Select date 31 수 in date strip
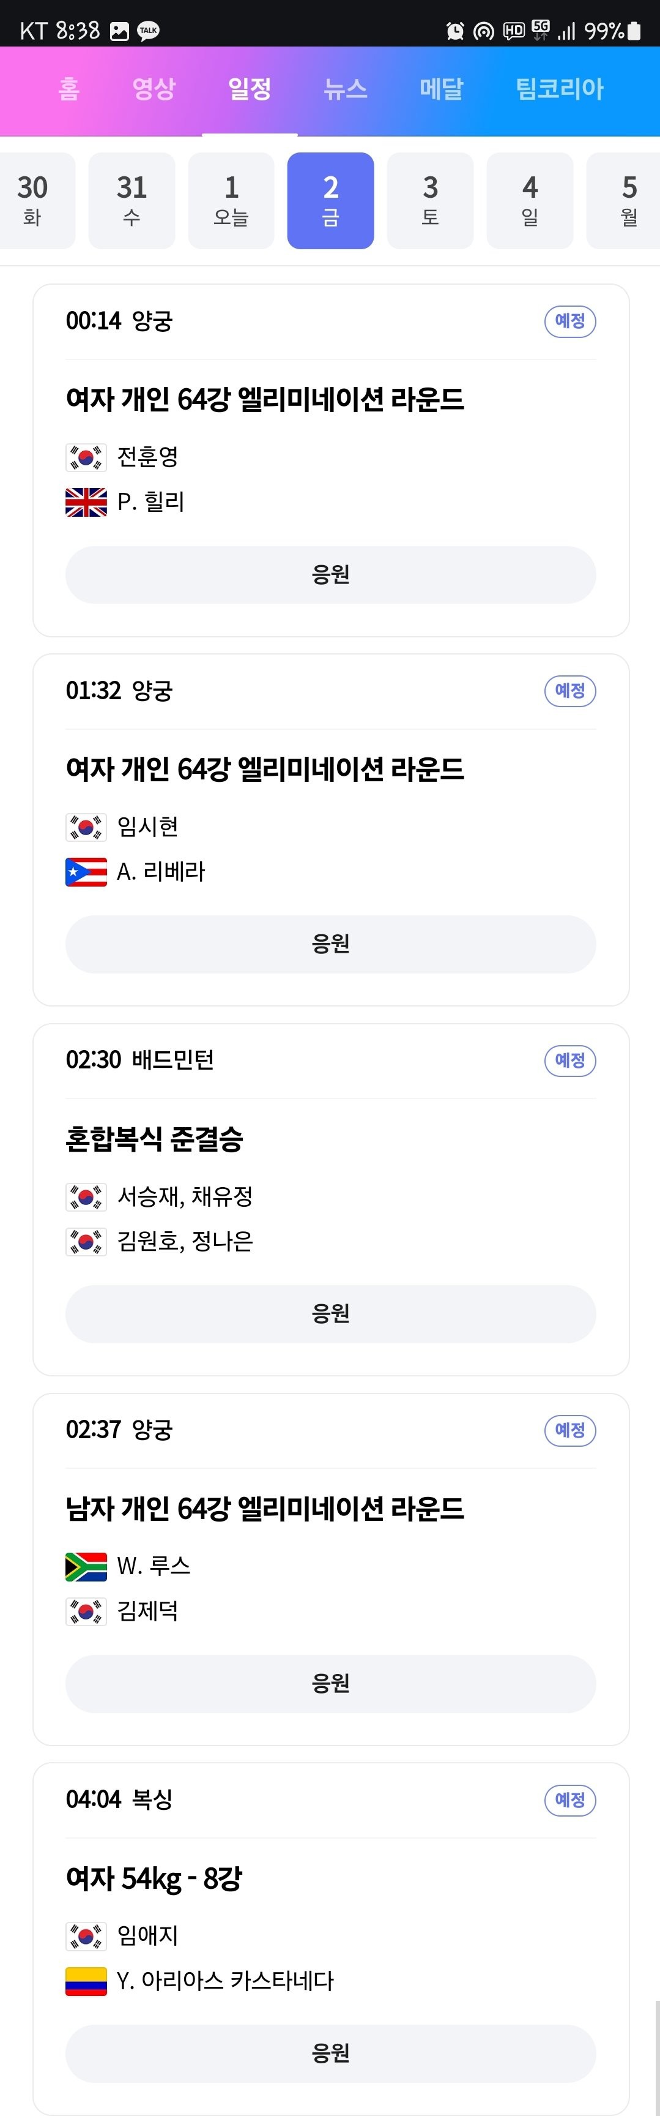The height and width of the screenshot is (2116, 660). coord(132,200)
